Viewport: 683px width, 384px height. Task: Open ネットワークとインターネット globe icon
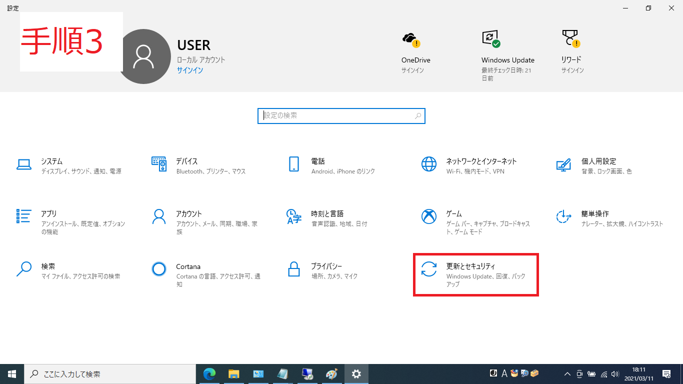tap(429, 163)
